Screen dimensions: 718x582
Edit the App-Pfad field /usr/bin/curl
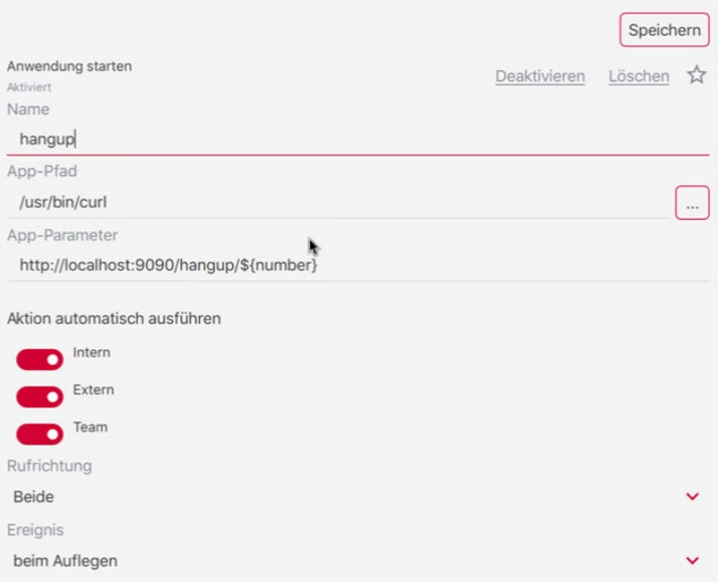[x=338, y=202]
